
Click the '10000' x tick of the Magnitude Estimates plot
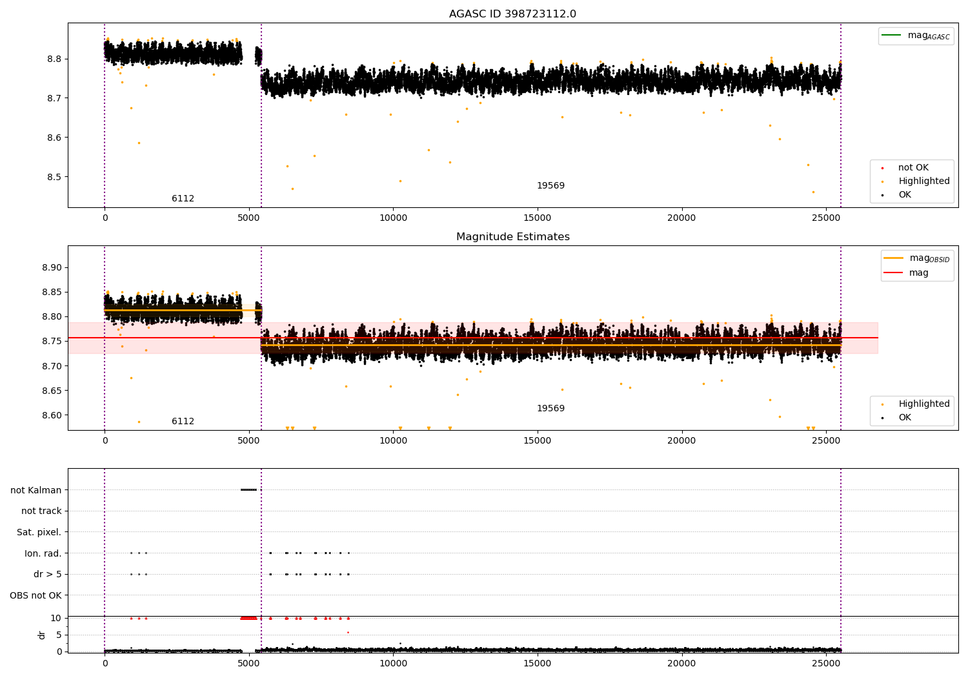[x=393, y=440]
